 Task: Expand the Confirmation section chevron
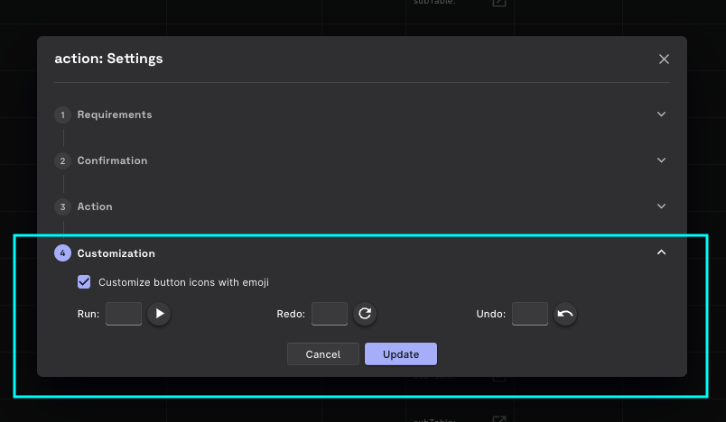[x=661, y=161]
